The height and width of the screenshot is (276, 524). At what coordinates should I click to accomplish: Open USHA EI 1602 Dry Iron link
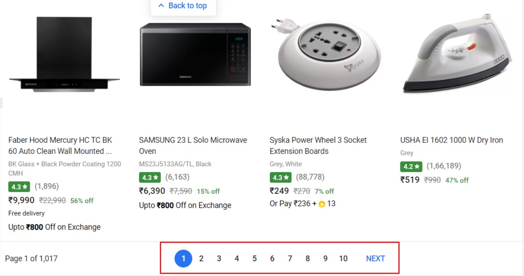pyautogui.click(x=451, y=140)
